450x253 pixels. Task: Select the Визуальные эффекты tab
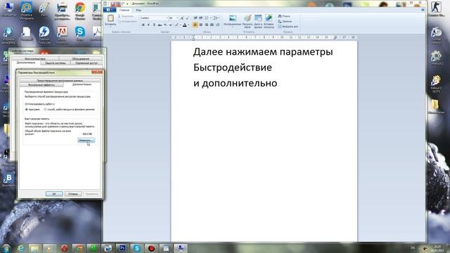[x=41, y=85]
